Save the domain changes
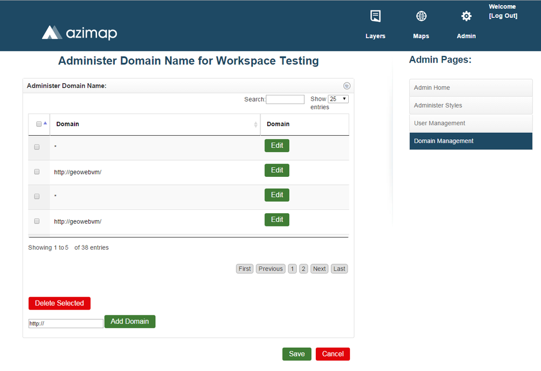 297,354
